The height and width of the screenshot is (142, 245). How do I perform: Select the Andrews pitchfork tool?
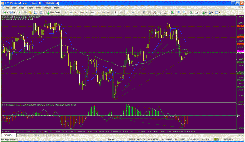coord(154,12)
